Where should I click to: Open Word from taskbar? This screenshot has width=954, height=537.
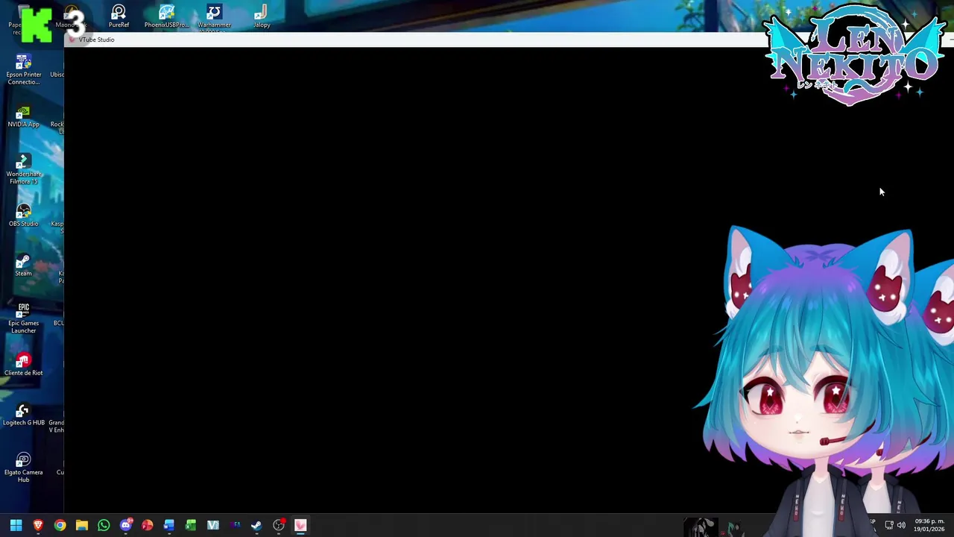169,525
